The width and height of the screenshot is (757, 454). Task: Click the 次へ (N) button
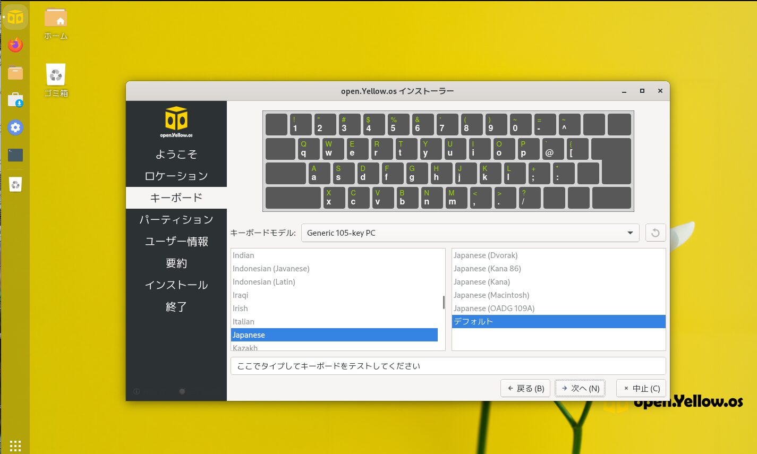(x=580, y=388)
